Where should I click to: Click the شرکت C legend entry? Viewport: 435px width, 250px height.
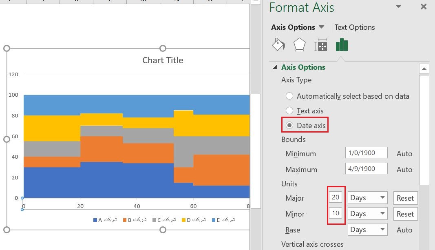164,220
